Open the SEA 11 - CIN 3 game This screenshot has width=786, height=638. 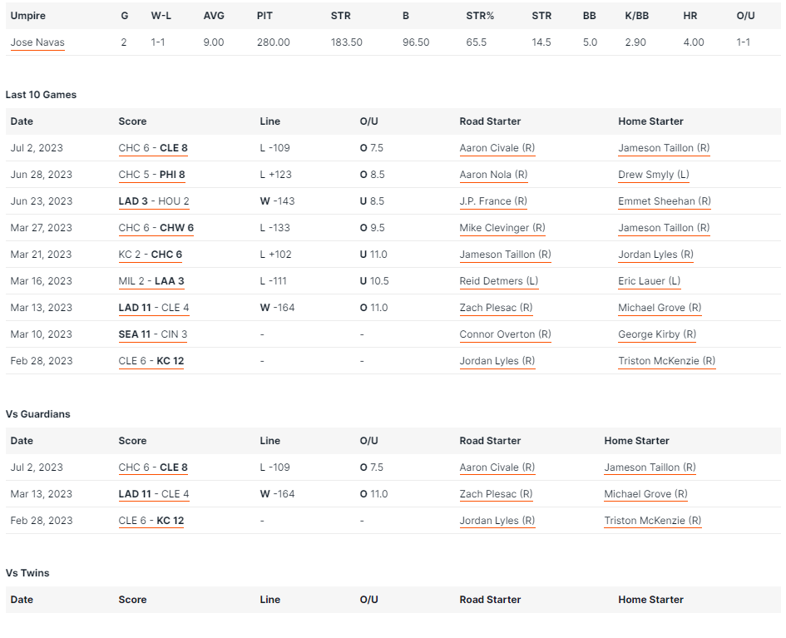pos(153,334)
